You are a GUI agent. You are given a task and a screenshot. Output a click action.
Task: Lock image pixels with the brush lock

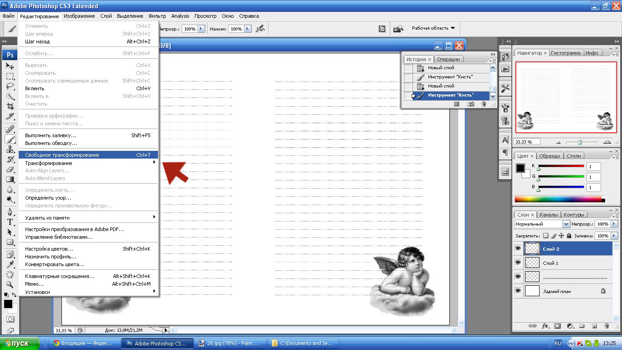pos(554,236)
